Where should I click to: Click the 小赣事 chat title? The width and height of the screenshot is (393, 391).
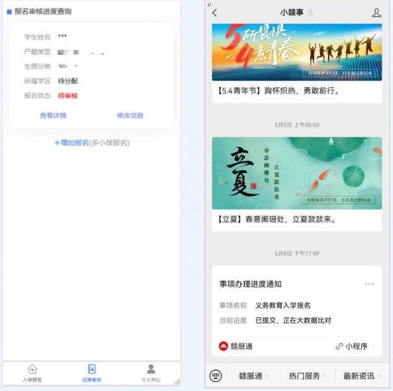coord(291,12)
